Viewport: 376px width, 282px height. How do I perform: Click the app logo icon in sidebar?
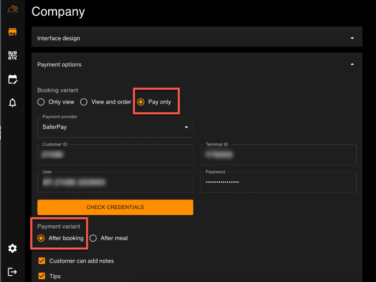12,9
